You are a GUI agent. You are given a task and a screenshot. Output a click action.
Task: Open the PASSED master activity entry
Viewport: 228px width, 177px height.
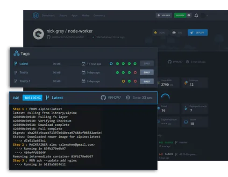click(173, 143)
